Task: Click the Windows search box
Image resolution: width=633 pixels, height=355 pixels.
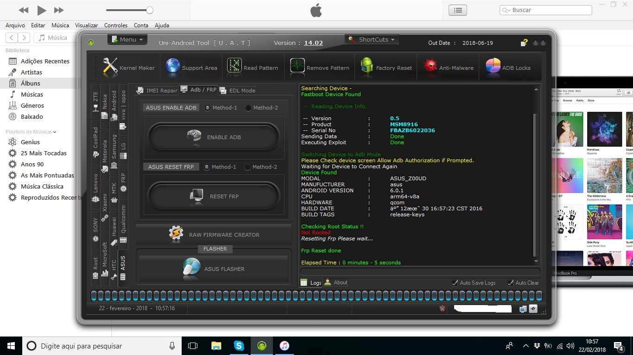Action: tap(101, 346)
